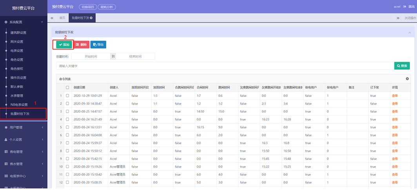Image resolution: width=417 pixels, height=190 pixels.
Task: Check row 12 dated 2020-08-20 15:08:35
Action: (x=67, y=182)
